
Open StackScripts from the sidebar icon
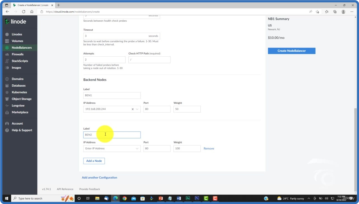[7, 61]
